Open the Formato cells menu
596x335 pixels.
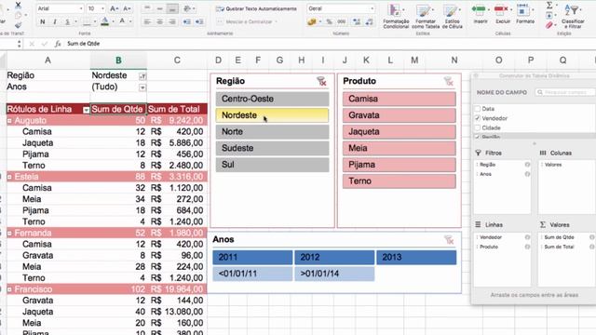pyautogui.click(x=525, y=14)
